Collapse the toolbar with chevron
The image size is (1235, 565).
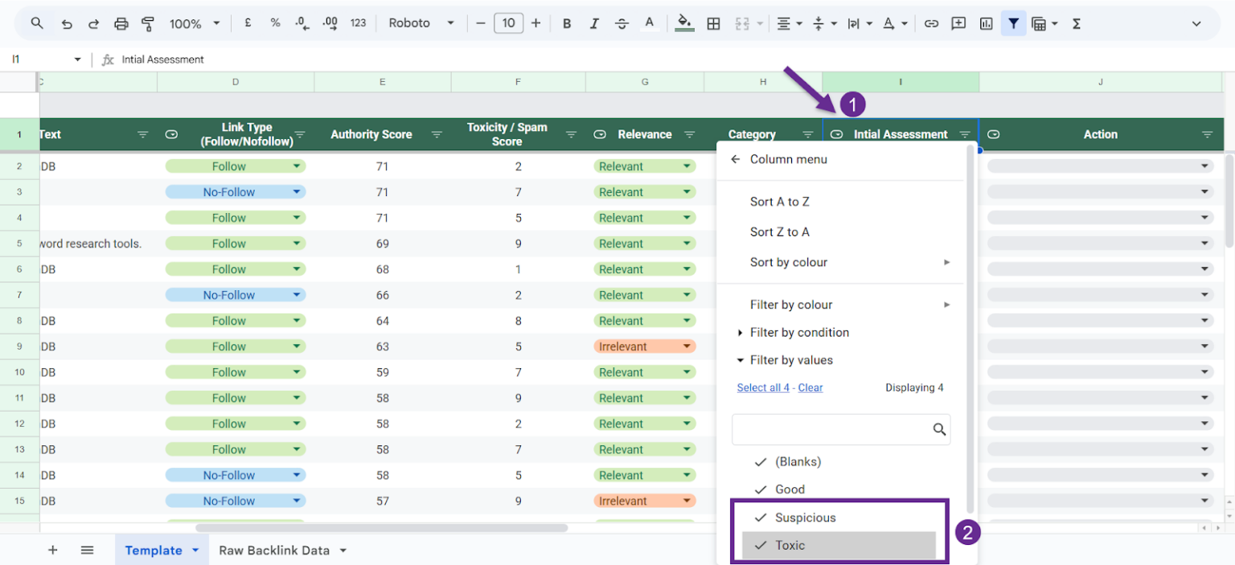coord(1196,24)
